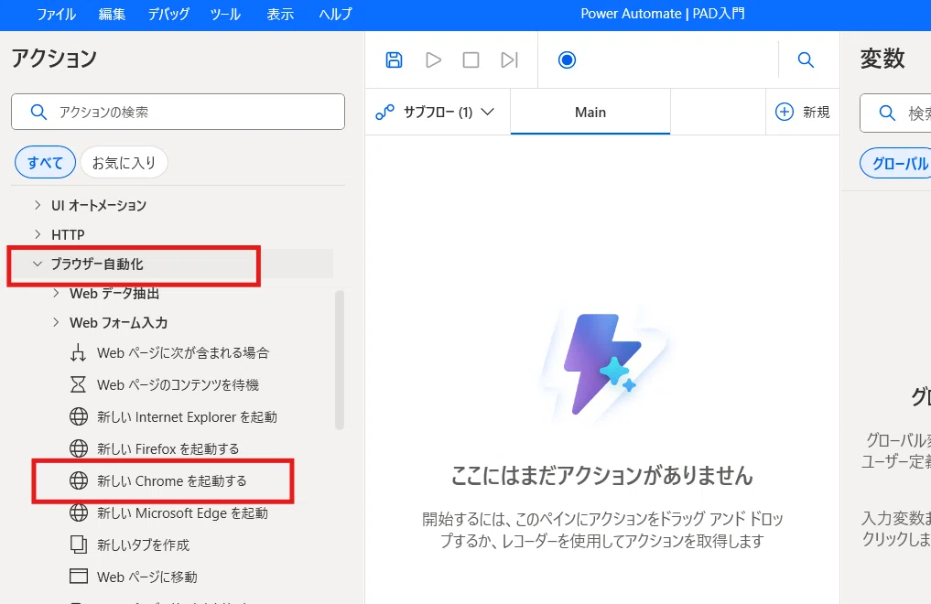Save the flow with the floppy disk icon
Viewport: 931px width, 604px height.
coord(395,59)
